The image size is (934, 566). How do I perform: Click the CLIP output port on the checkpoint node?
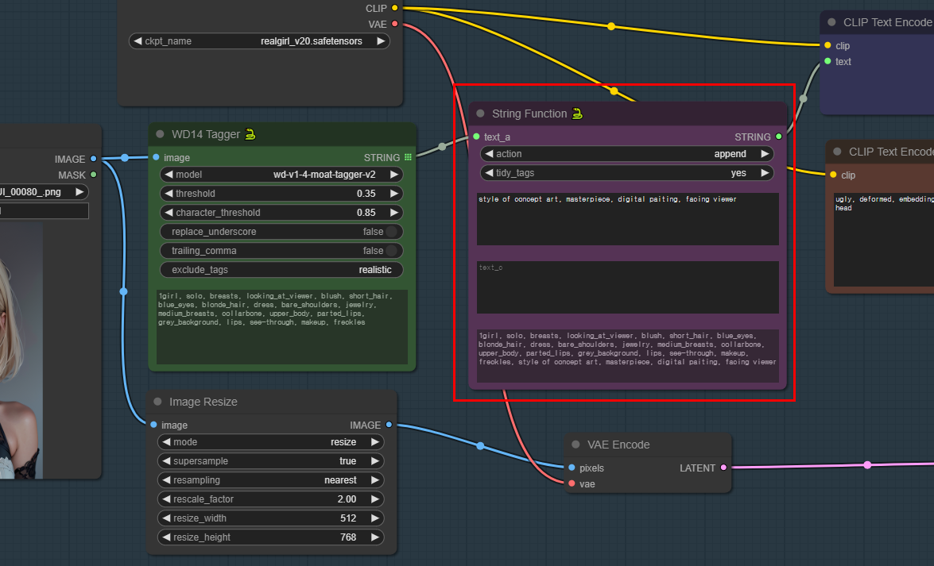[x=394, y=8]
